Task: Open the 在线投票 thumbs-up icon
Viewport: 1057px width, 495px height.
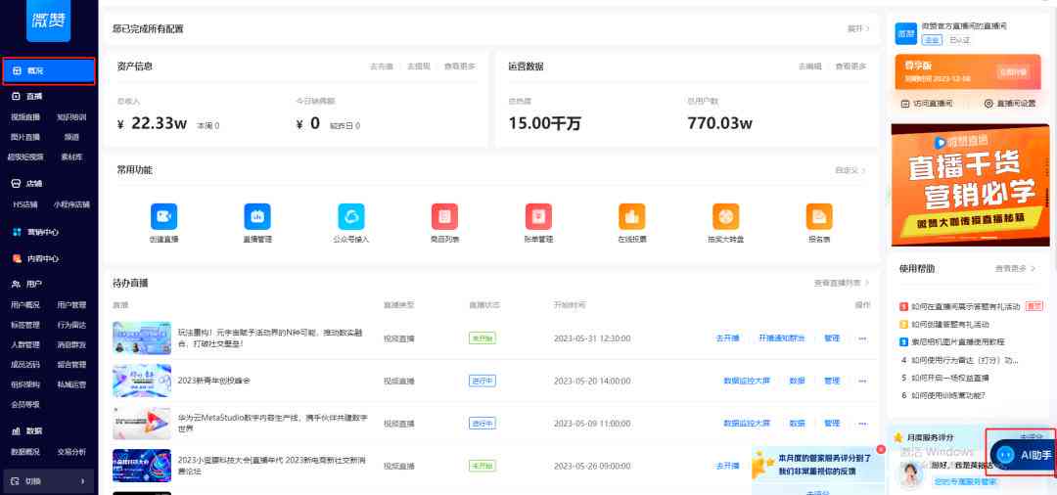Action: click(x=631, y=217)
